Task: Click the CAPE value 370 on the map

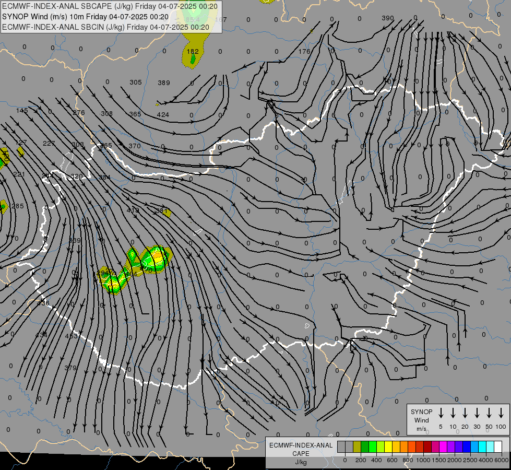Action: pyautogui.click(x=135, y=146)
